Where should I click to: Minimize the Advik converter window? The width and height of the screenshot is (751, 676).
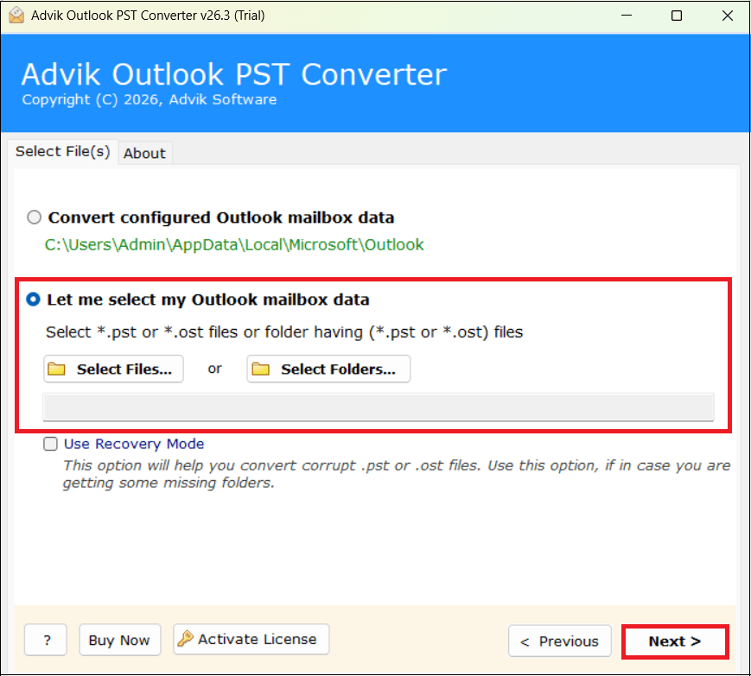coord(627,16)
